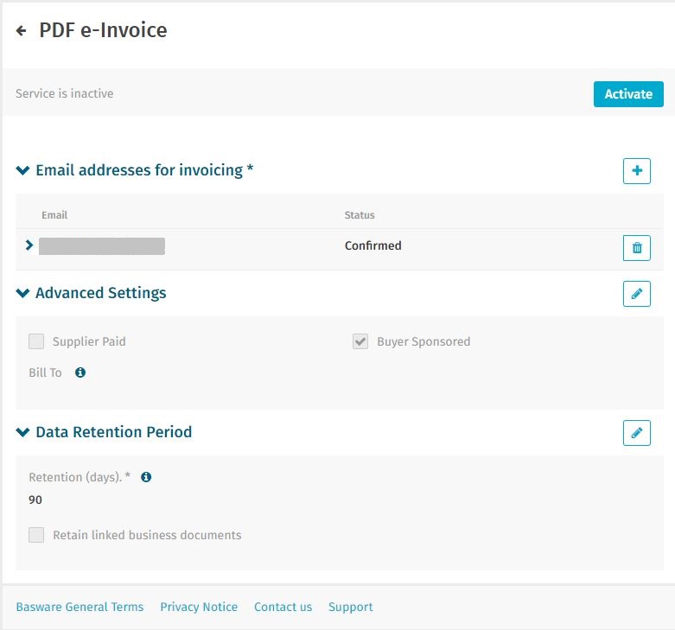Edit the Advanced Settings section
Screen dimensions: 675x630
636,294
